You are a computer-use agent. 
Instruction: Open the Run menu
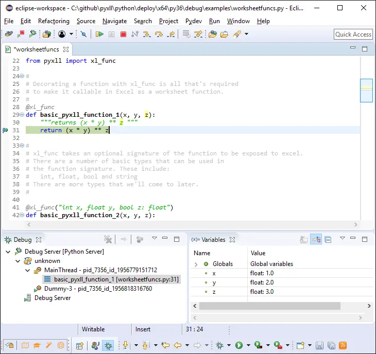point(214,21)
